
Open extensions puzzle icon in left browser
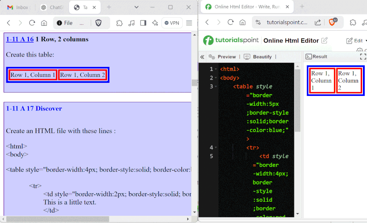point(120,23)
